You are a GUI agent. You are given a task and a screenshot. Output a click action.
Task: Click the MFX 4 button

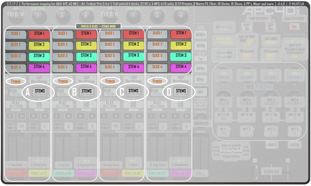[295, 131]
